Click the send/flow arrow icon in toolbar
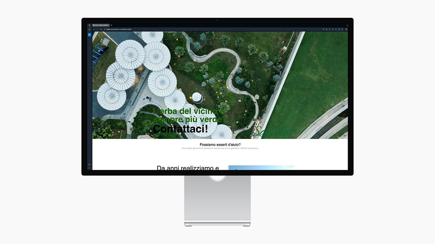435x244 pixels. [x=330, y=29]
